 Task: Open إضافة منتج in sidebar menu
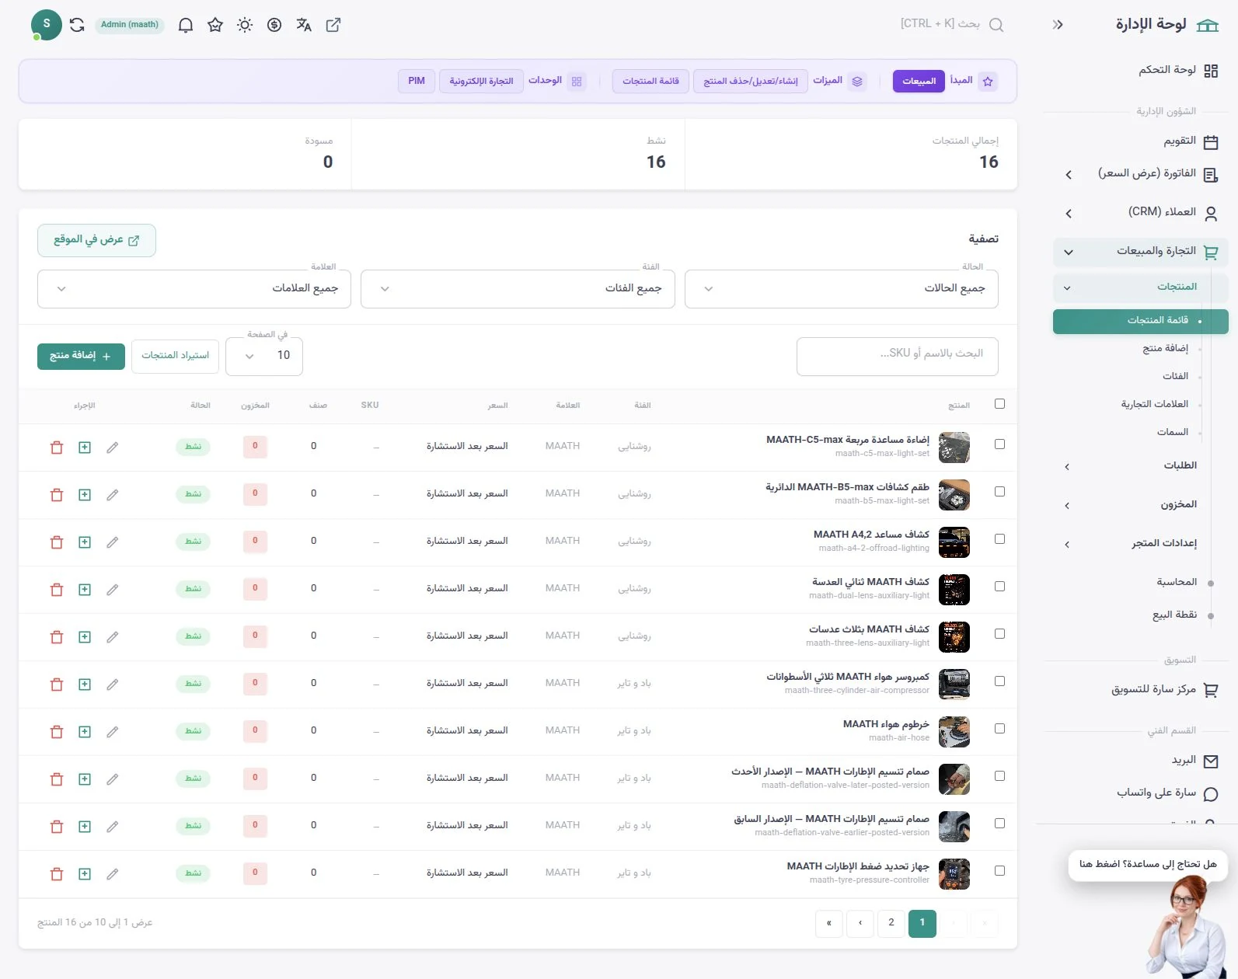click(1165, 349)
